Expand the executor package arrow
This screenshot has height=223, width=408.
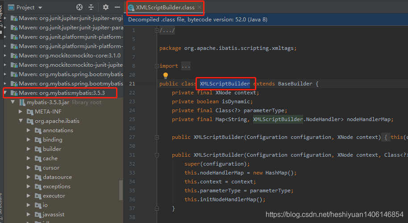(29, 196)
